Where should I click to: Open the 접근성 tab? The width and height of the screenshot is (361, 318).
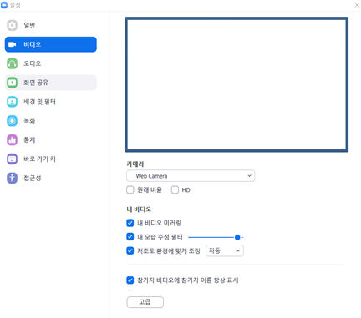coord(51,178)
